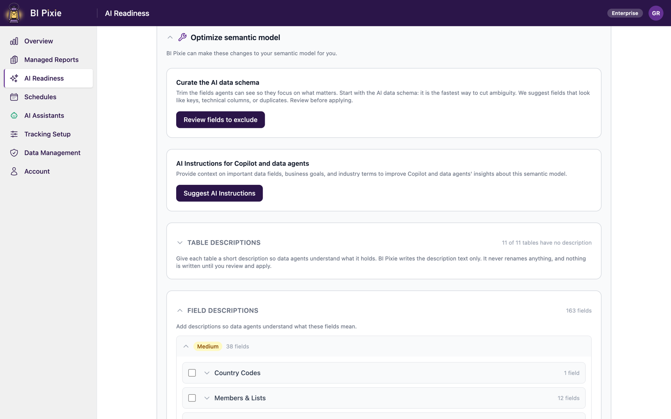The width and height of the screenshot is (671, 419).
Task: Collapse the Medium priority group
Action: (186, 347)
